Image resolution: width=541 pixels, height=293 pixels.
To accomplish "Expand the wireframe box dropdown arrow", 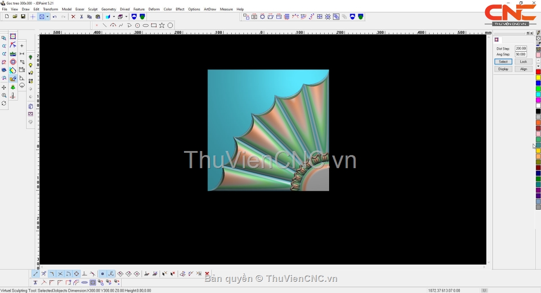I will point(126,17).
